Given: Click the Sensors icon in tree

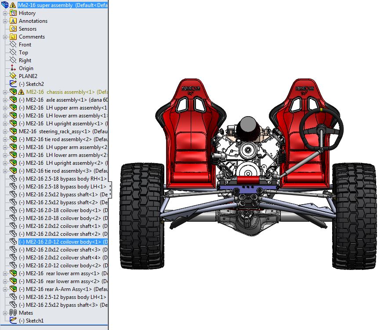Looking at the screenshot, I should tap(13, 29).
